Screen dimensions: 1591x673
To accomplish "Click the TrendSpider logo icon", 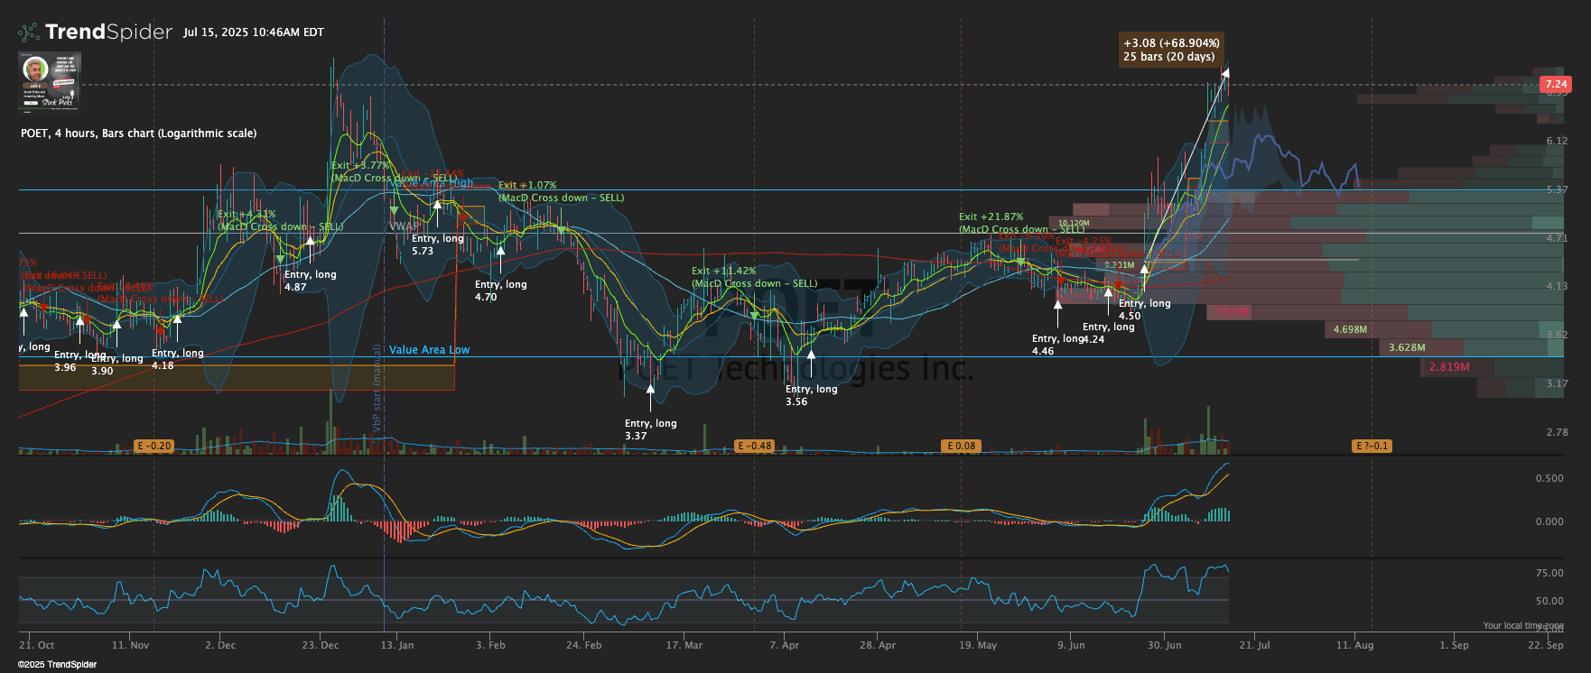I will pyautogui.click(x=29, y=32).
